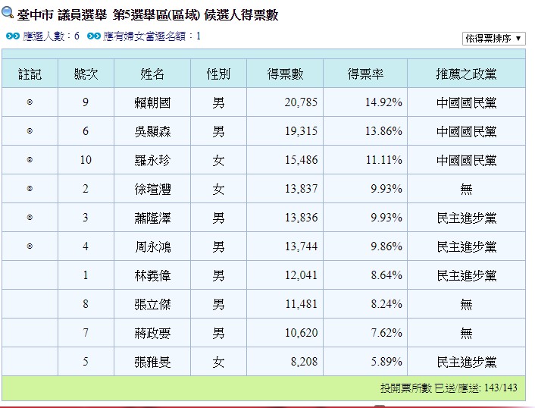This screenshot has height=408, width=535.
Task: Select the 蔣政要 name cell
Action: [152, 334]
